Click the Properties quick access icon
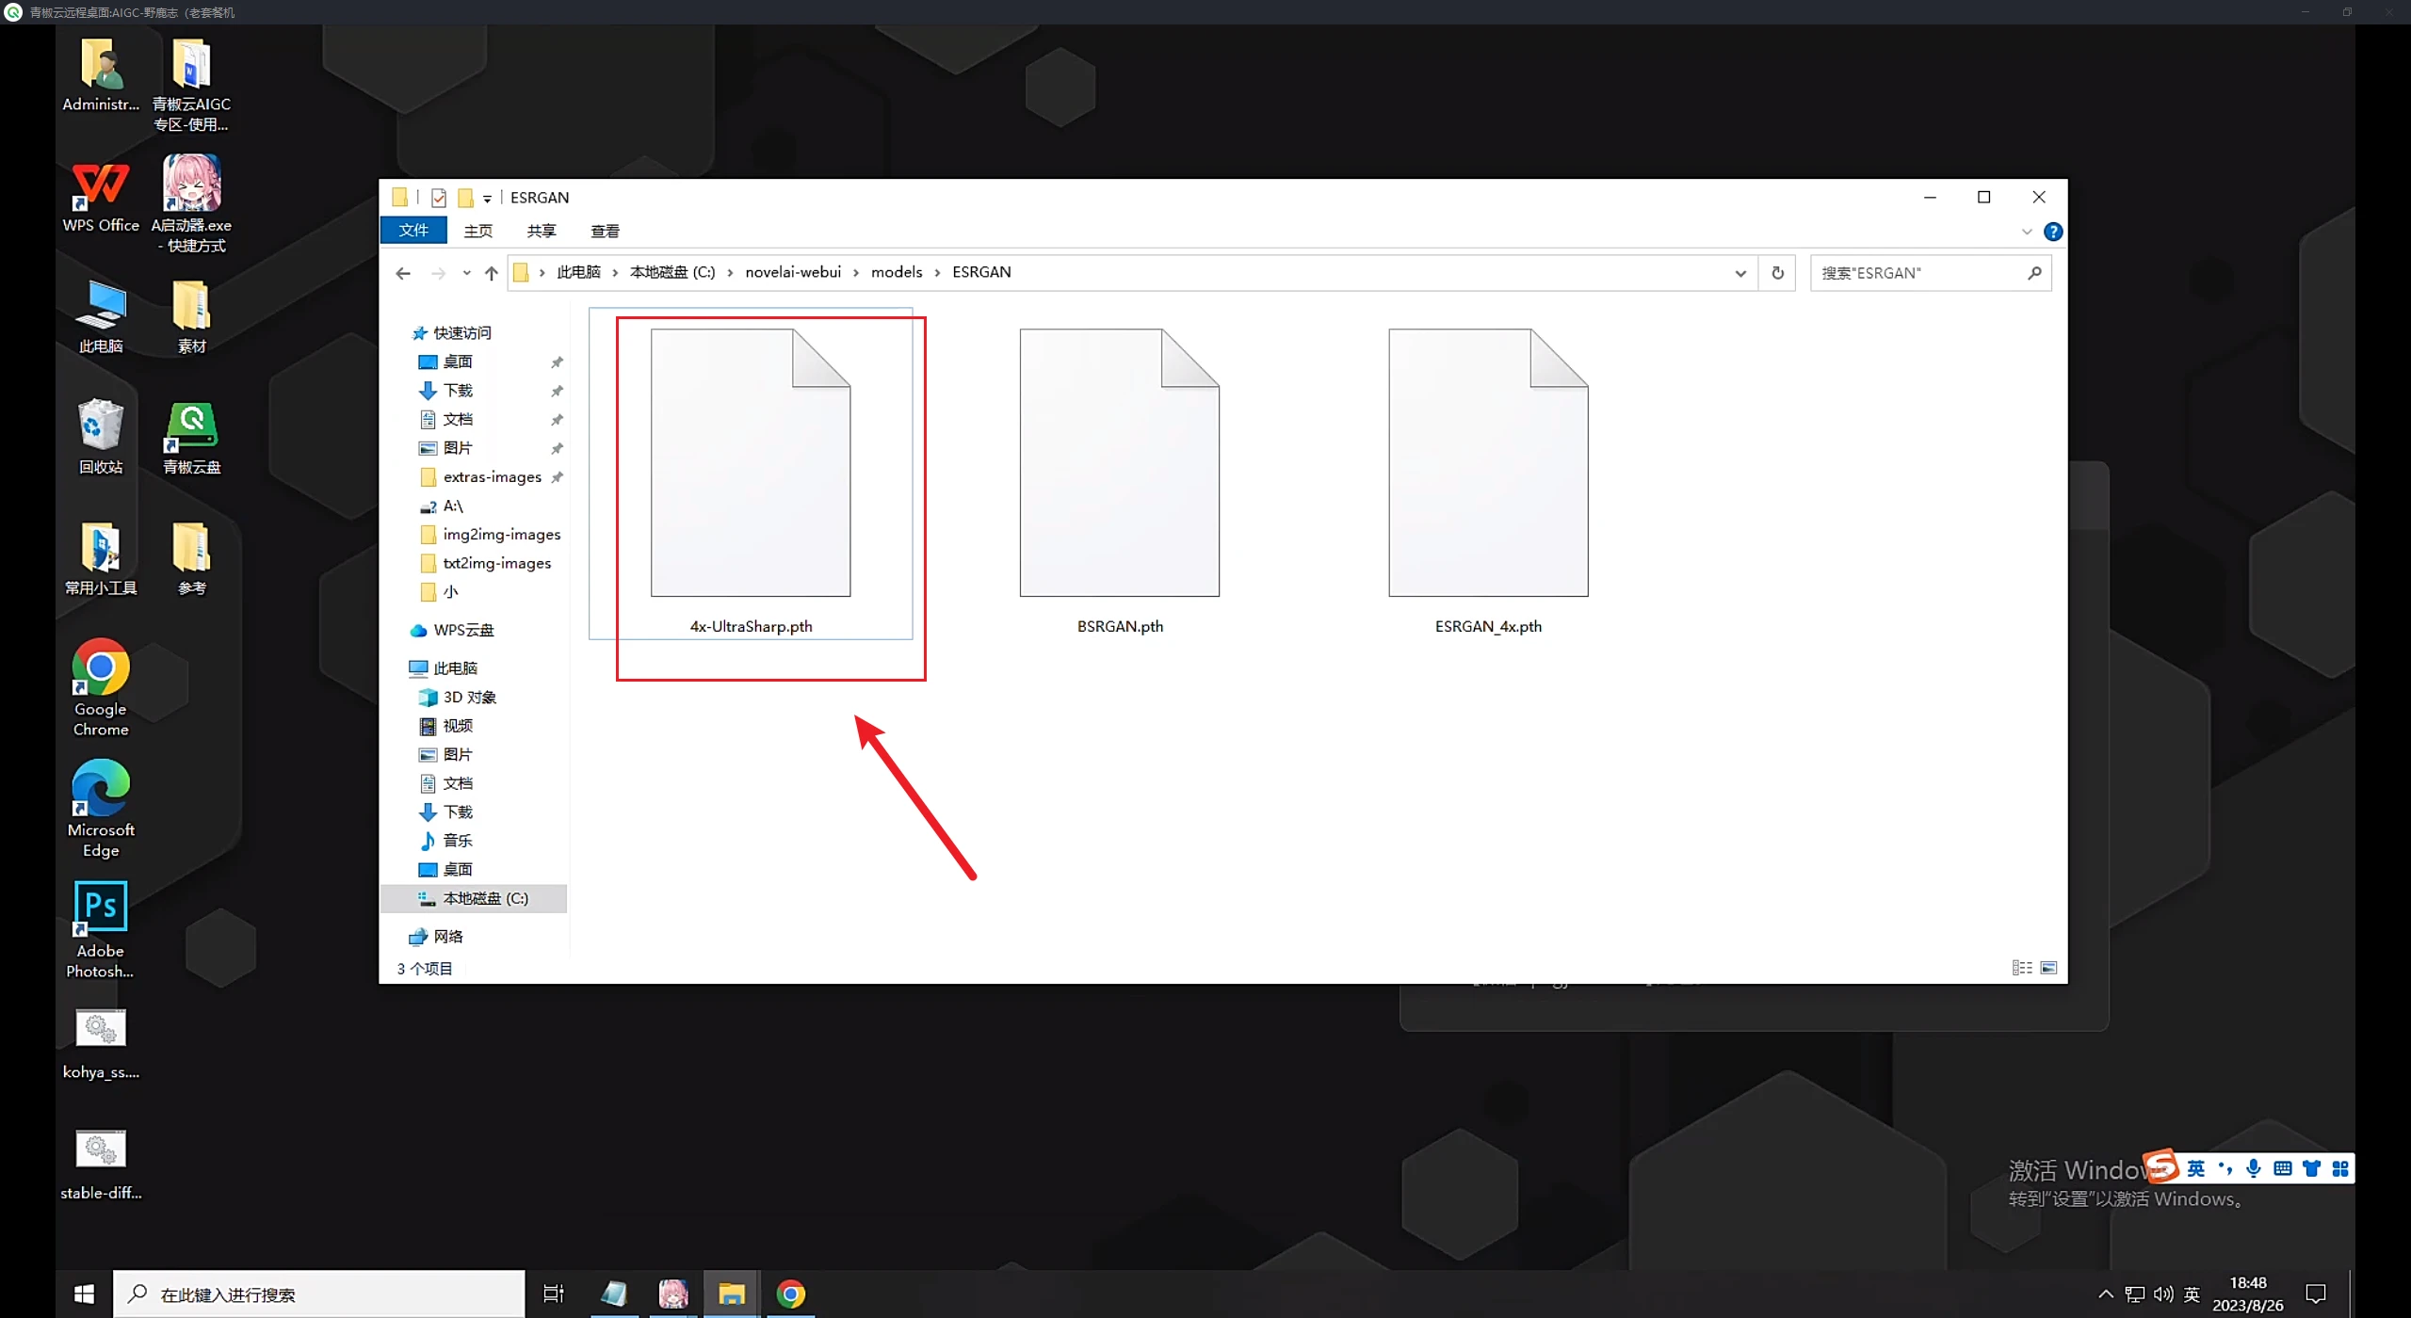 tap(439, 198)
